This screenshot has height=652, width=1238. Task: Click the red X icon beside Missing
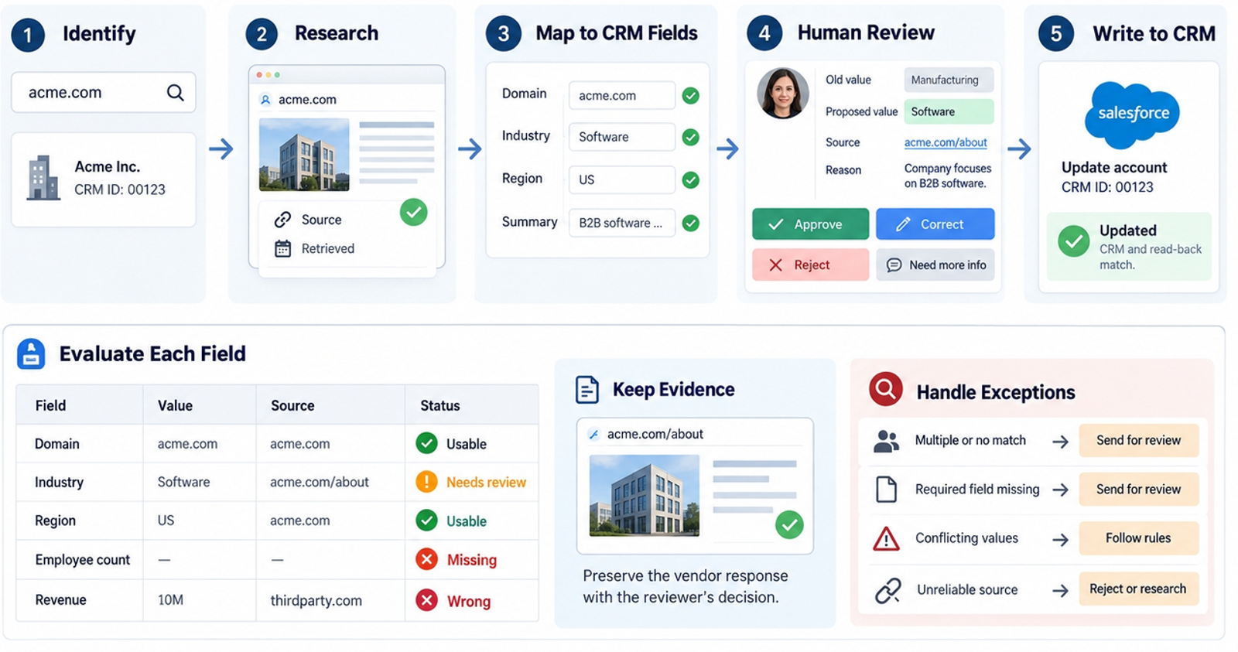pyautogui.click(x=426, y=559)
